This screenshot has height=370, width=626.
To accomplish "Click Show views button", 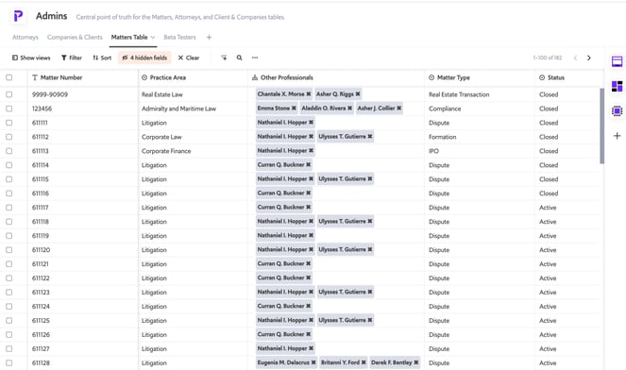I will pyautogui.click(x=31, y=58).
